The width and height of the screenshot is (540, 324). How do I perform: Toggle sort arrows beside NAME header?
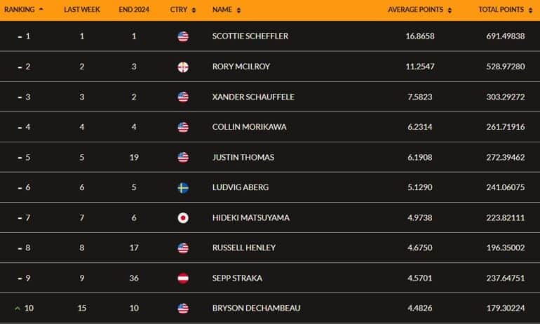[x=238, y=10]
